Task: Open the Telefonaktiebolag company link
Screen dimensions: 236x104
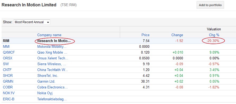Action: click(x=52, y=99)
